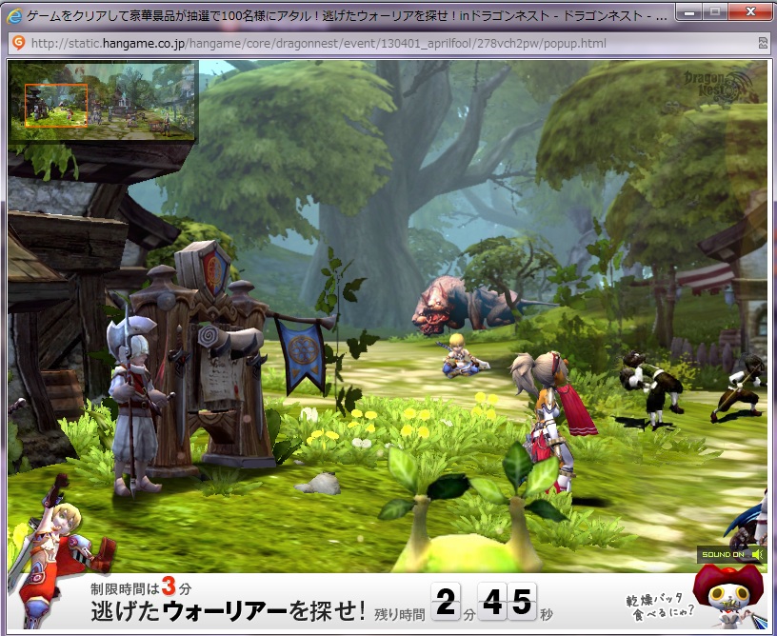Click the blue hanging banner flag
Image resolution: width=777 pixels, height=636 pixels.
(x=301, y=353)
